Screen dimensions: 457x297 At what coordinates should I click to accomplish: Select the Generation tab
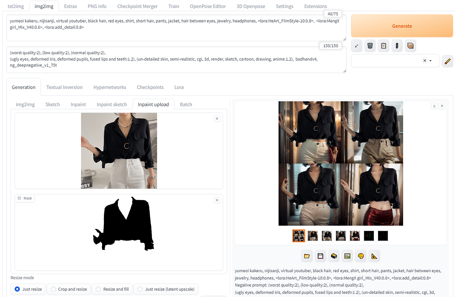pos(24,87)
